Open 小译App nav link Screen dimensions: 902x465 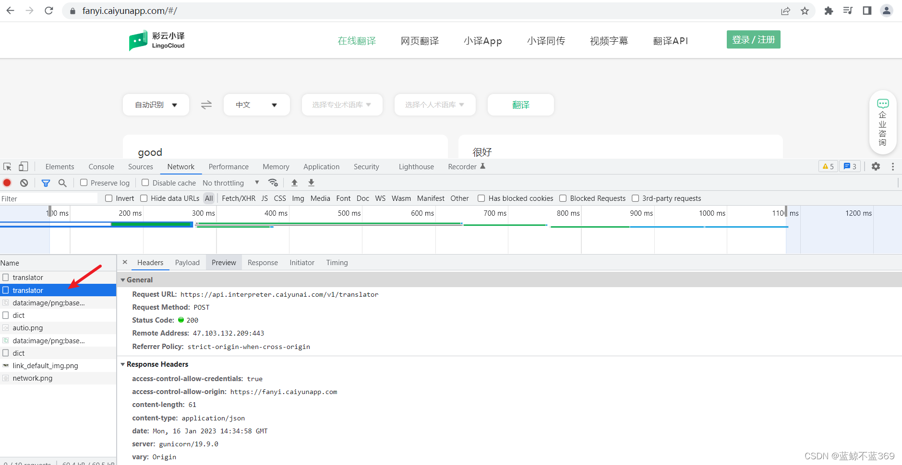tap(483, 41)
